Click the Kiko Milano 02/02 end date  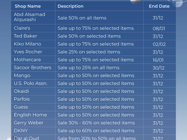coord(159,44)
